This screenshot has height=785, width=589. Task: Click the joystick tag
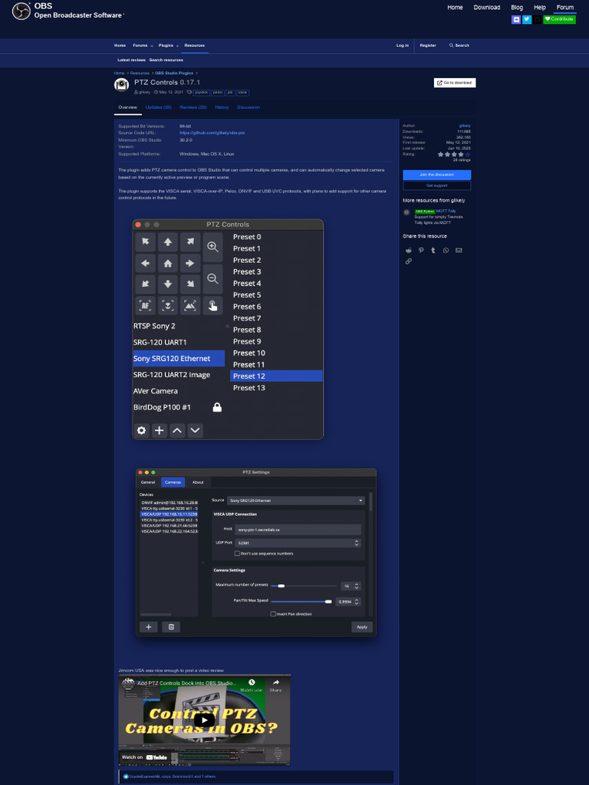[x=202, y=93]
